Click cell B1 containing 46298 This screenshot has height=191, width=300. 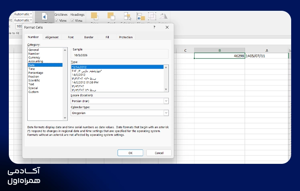coord(219,56)
